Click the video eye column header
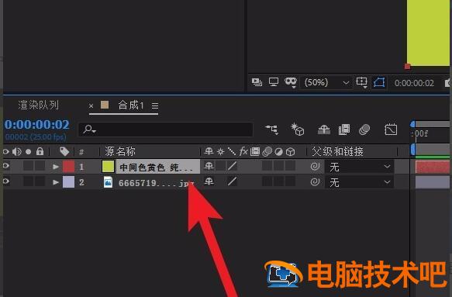This screenshot has width=452, height=297. click(x=5, y=151)
